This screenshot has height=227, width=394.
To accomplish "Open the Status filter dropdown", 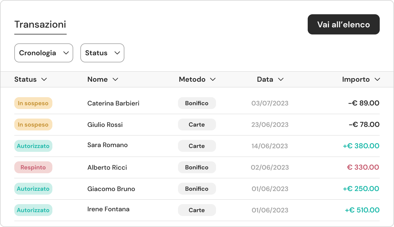I will click(x=102, y=53).
